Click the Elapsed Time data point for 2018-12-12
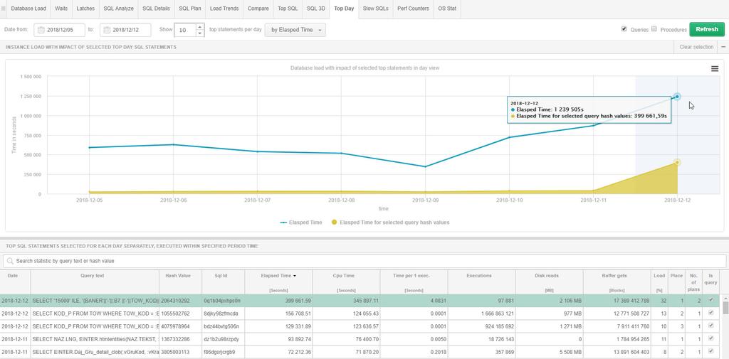This screenshot has height=359, width=729. pos(677,97)
